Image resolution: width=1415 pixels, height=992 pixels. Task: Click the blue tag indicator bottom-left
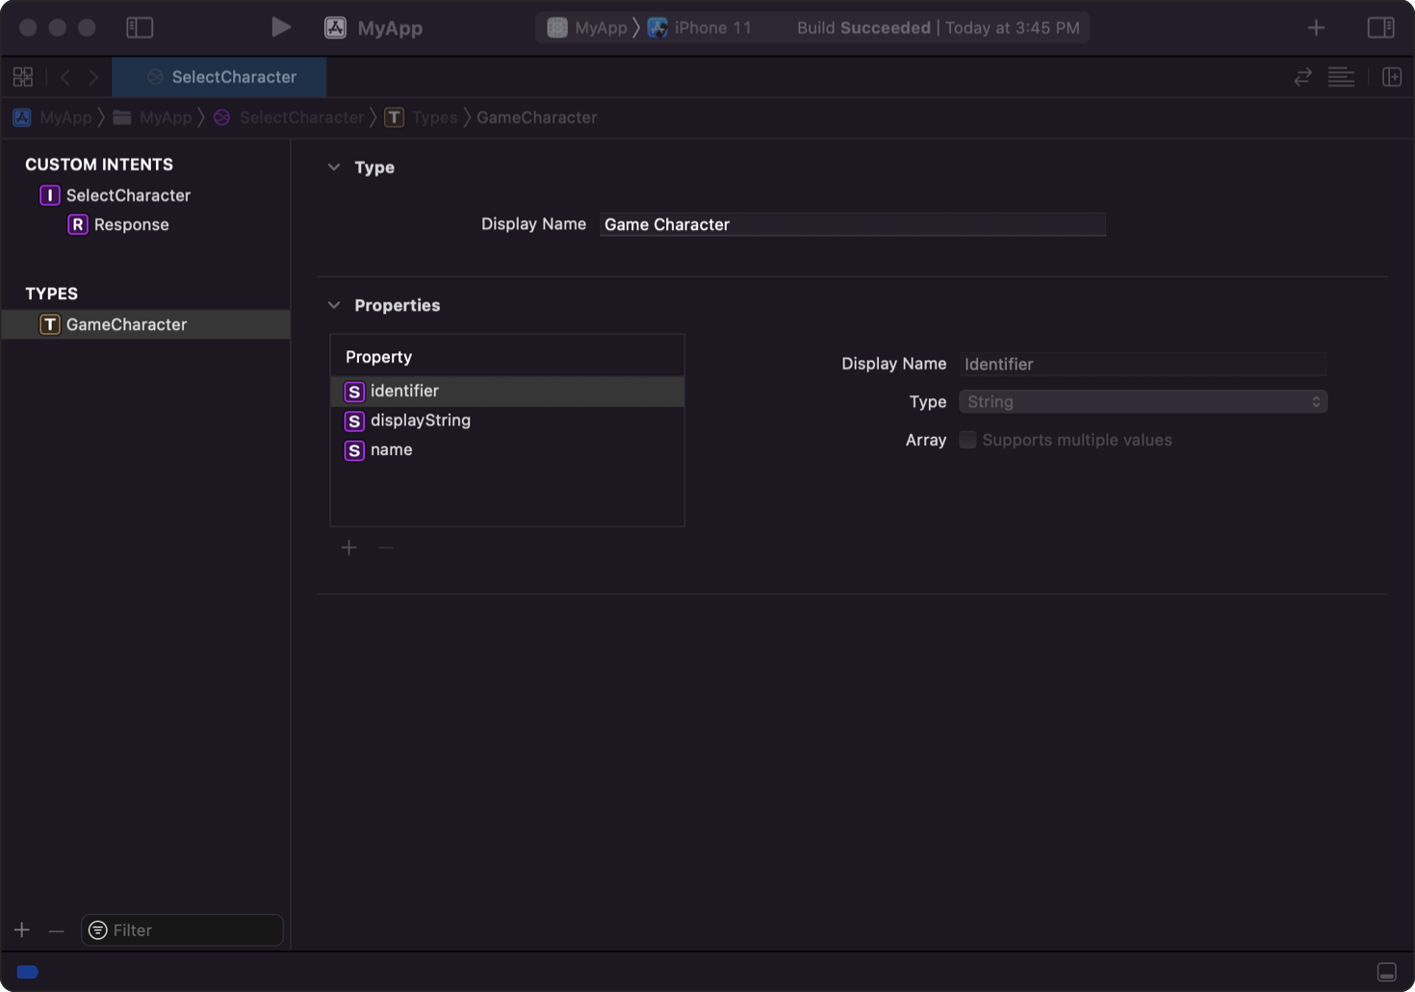click(28, 972)
